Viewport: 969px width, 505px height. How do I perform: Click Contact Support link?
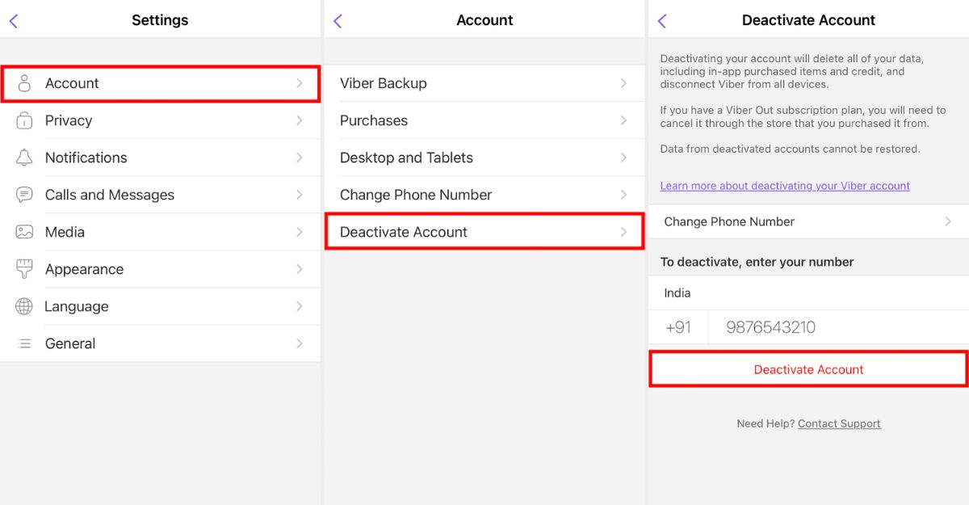839,423
